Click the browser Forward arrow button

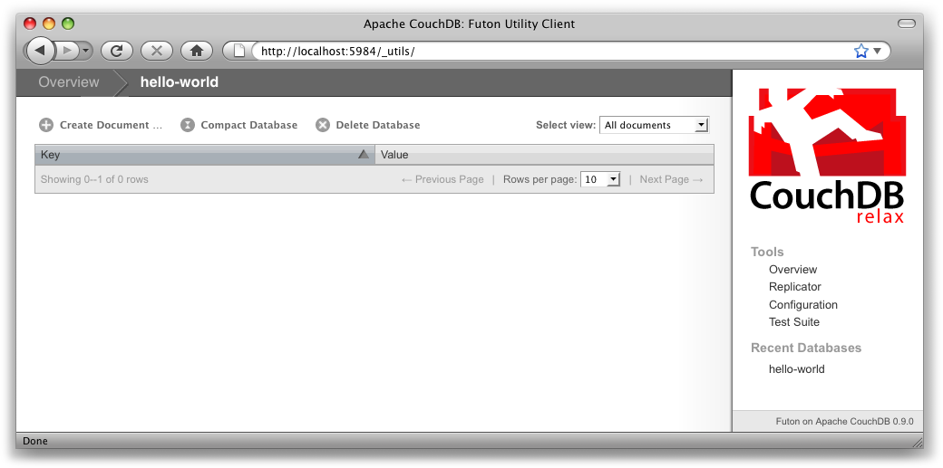(68, 51)
